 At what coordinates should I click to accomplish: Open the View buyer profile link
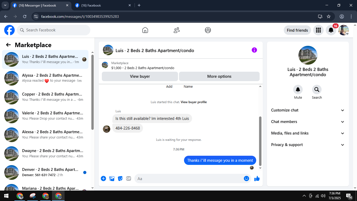pyautogui.click(x=194, y=102)
